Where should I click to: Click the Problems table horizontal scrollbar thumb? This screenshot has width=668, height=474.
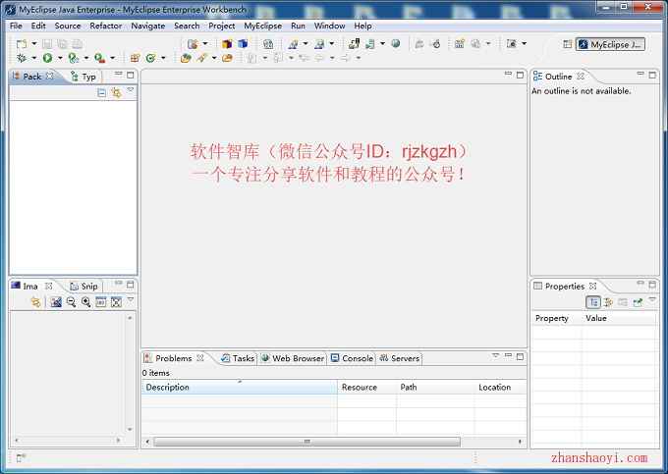(306, 442)
